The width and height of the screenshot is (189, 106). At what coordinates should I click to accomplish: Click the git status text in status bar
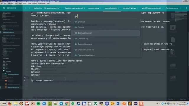(x=38, y=99)
